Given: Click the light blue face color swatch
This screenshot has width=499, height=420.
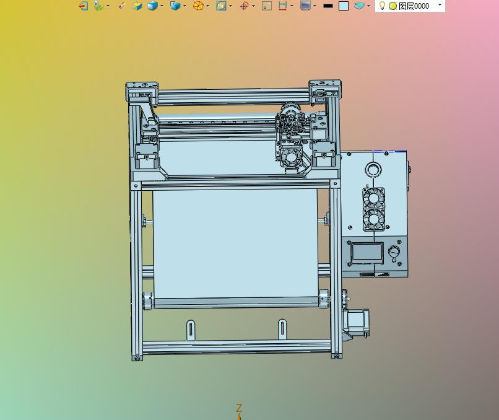Looking at the screenshot, I should point(344,6).
